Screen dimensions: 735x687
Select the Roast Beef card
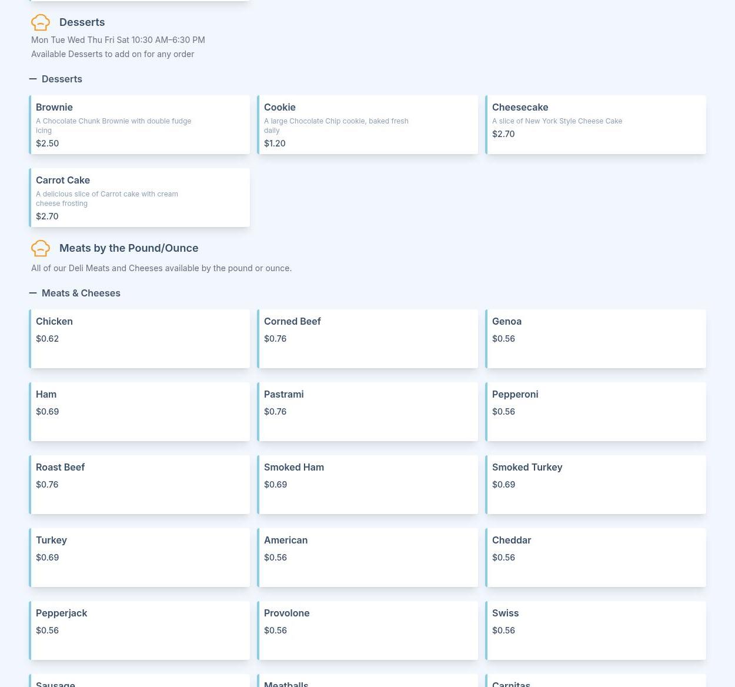[140, 485]
